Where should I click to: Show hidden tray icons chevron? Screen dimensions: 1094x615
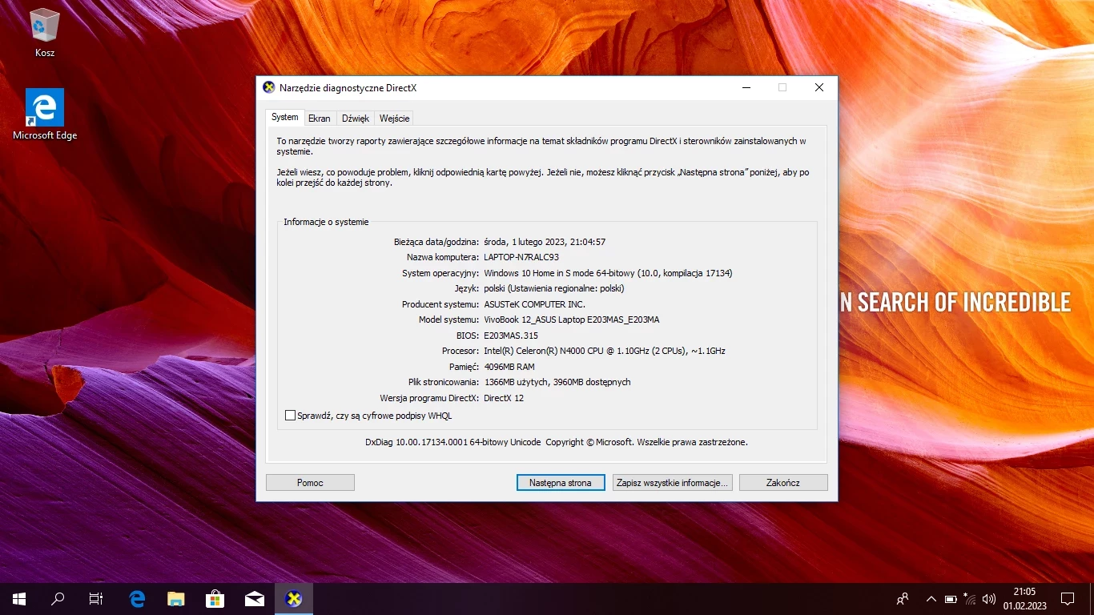(931, 598)
